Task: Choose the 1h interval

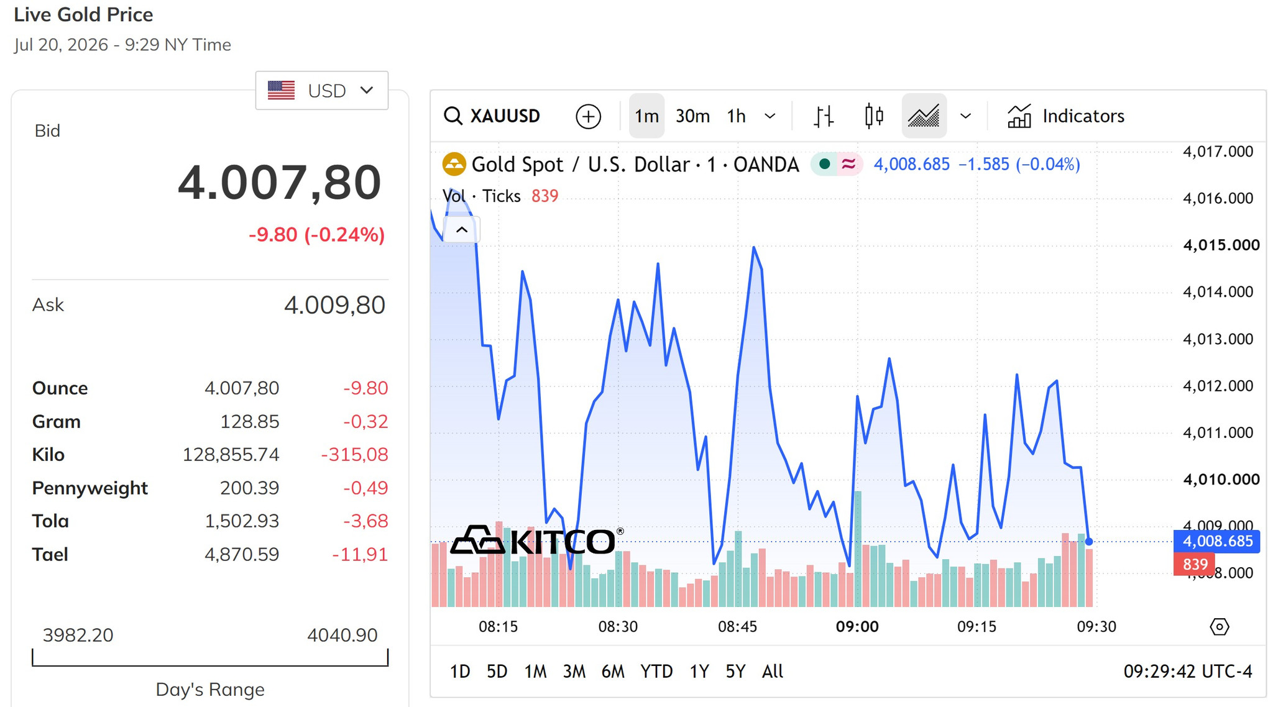Action: [x=736, y=116]
